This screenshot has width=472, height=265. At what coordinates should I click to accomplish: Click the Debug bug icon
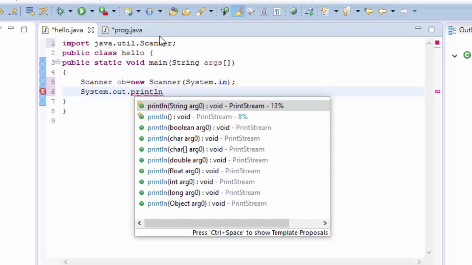click(60, 11)
